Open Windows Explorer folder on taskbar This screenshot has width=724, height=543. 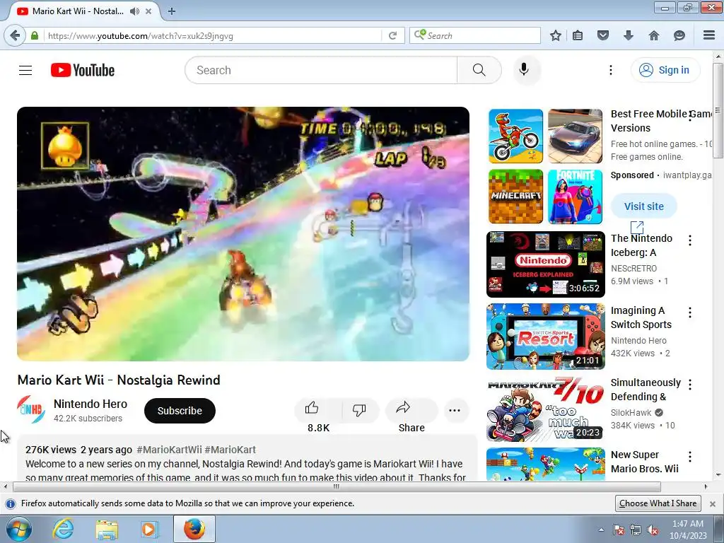pos(107,529)
